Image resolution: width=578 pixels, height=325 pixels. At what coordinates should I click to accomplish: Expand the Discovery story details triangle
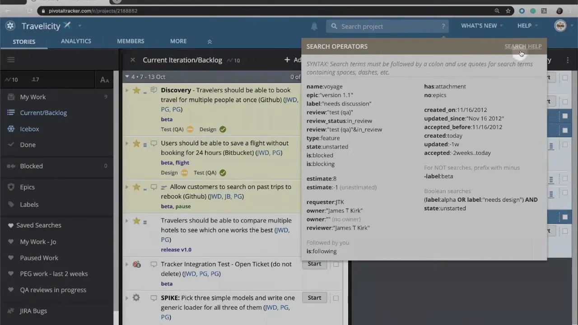[127, 90]
